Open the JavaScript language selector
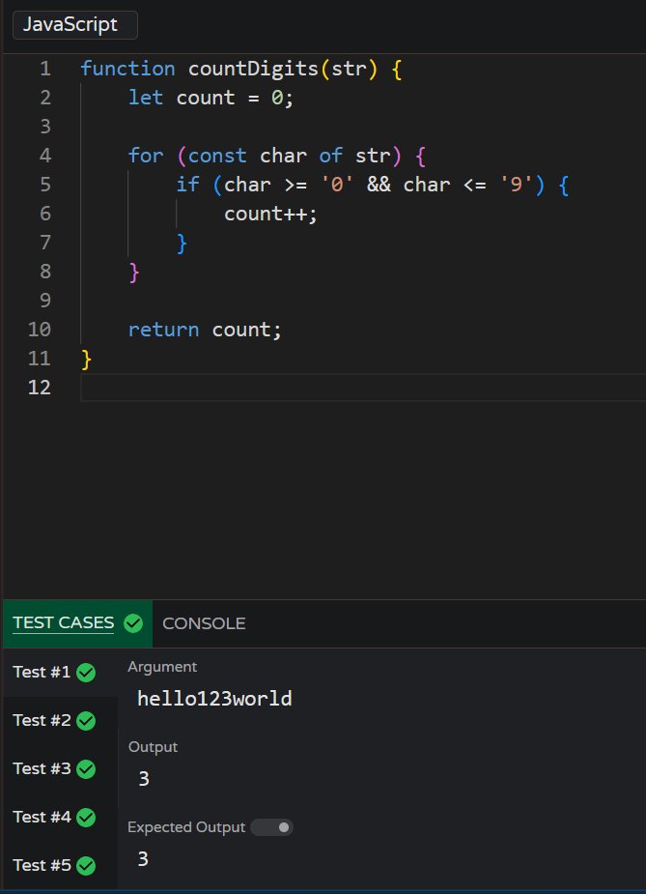The image size is (646, 894). (74, 25)
